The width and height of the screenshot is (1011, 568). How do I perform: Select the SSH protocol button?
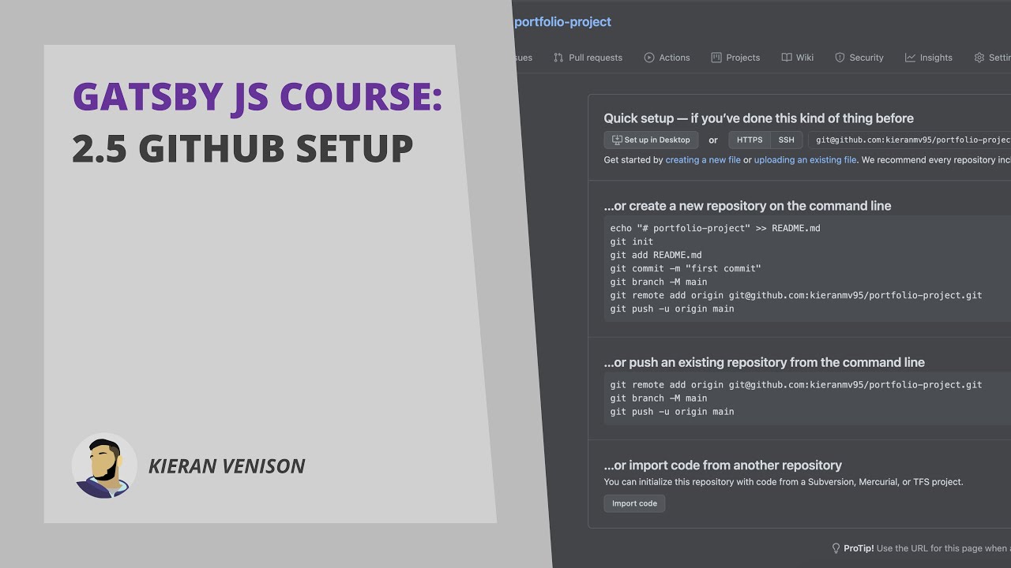coord(787,140)
